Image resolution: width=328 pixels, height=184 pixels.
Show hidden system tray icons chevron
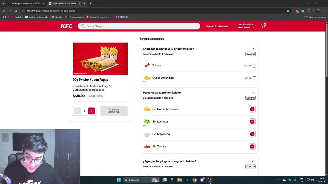tap(279, 180)
